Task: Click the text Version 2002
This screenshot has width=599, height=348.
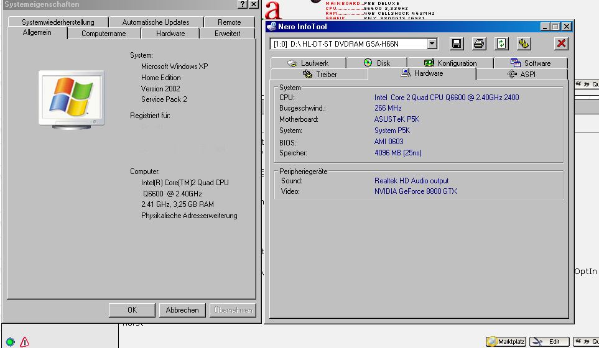Action: 160,88
